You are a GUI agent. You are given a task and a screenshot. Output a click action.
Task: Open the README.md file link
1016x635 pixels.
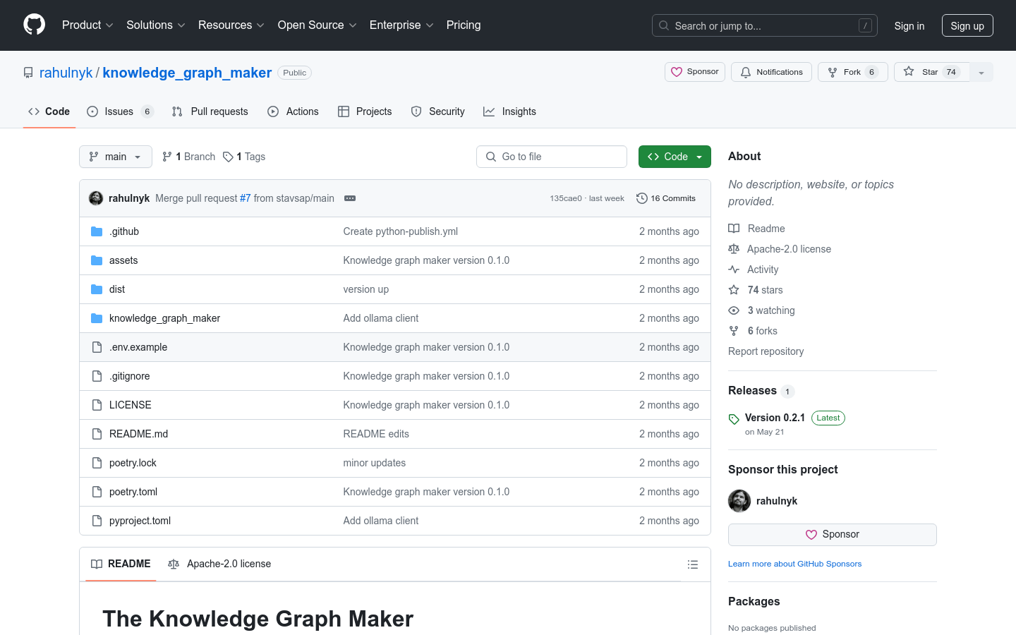click(x=138, y=433)
